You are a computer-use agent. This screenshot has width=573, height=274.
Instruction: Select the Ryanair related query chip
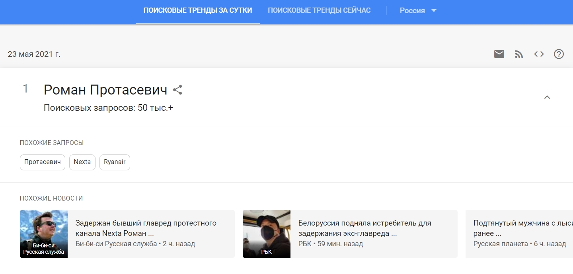click(x=115, y=162)
